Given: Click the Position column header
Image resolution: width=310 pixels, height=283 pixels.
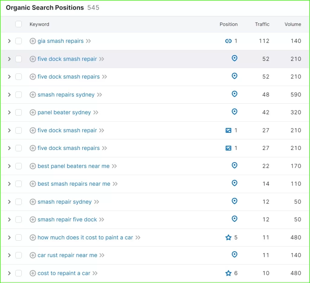Looking at the screenshot, I should [228, 24].
